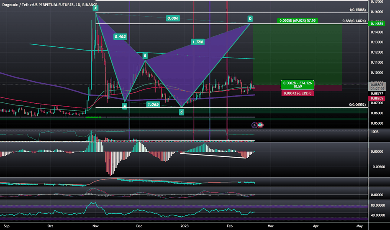Select the 0.00572 (6.52%) stop loss label
This screenshot has width=390, height=230.
(298, 93)
